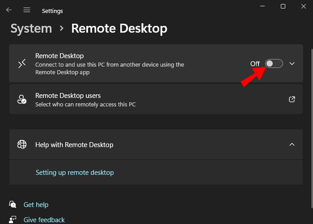Collapse the Help with Remote Desktop section chevron
313x224 pixels.
[292, 144]
